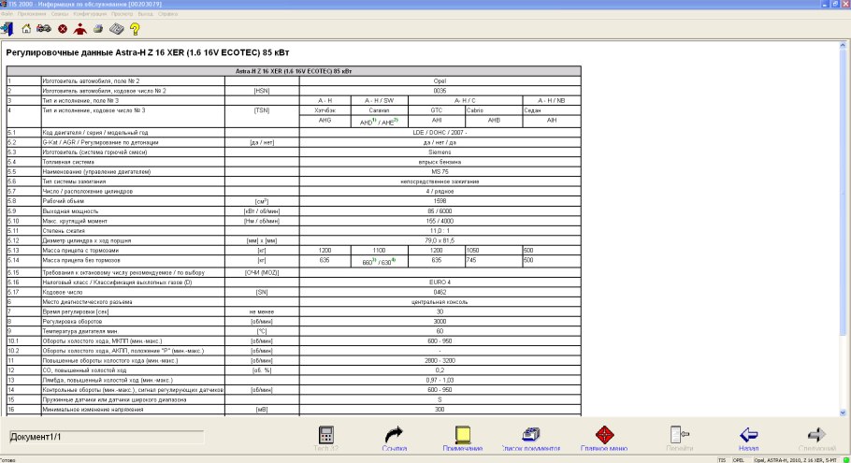Click the printer icon in toolbar
The height and width of the screenshot is (463, 851).
(x=98, y=29)
